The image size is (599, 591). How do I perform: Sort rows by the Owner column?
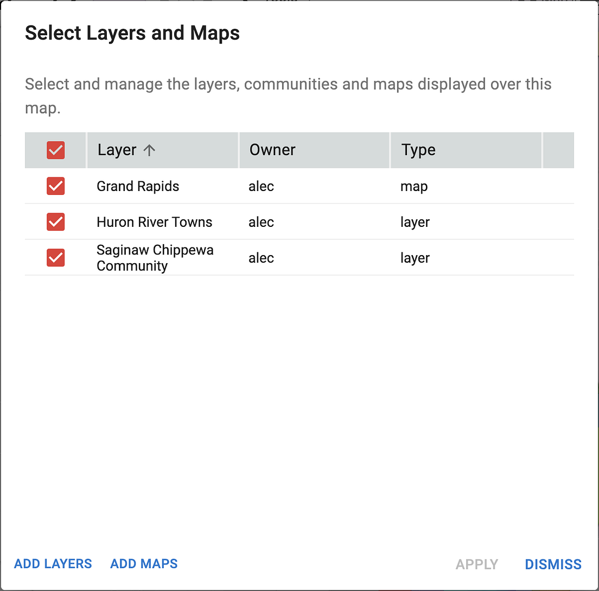(272, 150)
